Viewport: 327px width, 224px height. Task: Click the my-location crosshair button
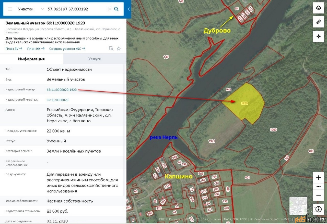[319, 36]
